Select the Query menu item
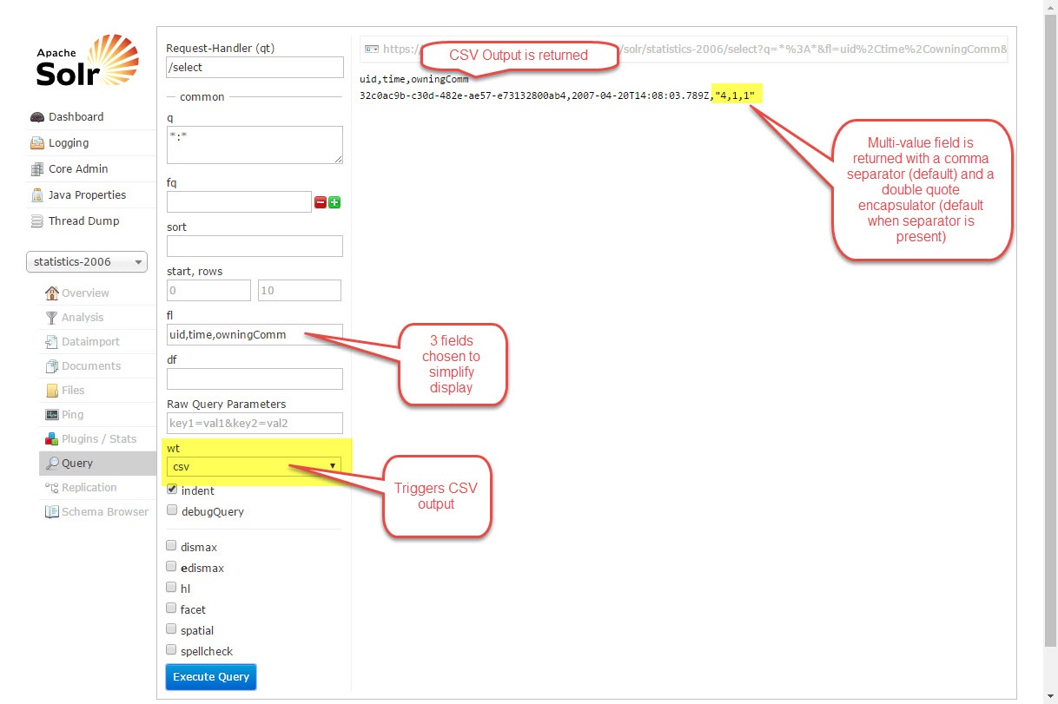 pyautogui.click(x=77, y=464)
